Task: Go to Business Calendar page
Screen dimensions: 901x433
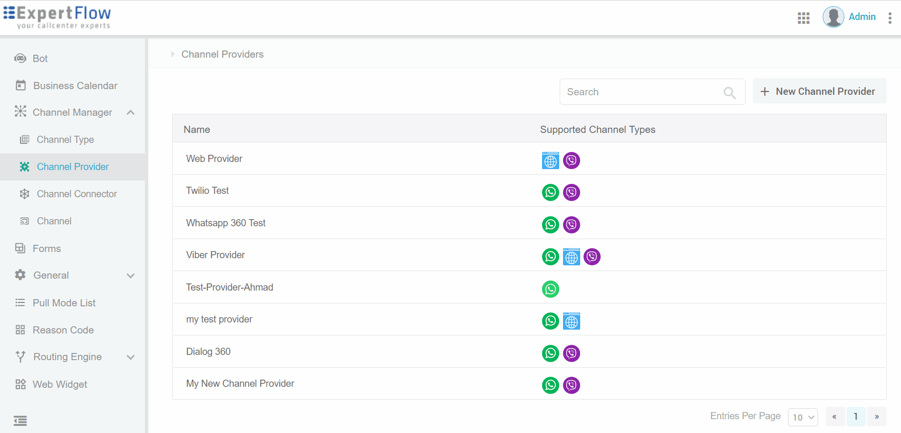Action: click(x=75, y=86)
